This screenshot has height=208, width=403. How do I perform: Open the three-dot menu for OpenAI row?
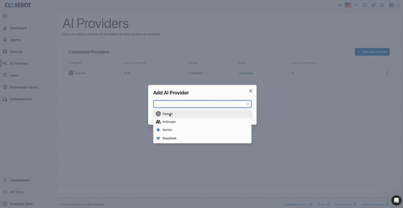point(387,72)
